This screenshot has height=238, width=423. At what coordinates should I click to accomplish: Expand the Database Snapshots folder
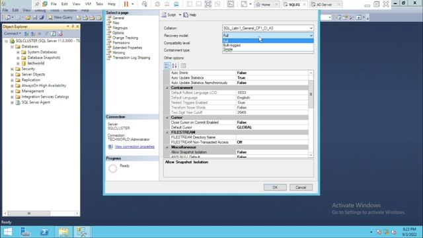18,58
